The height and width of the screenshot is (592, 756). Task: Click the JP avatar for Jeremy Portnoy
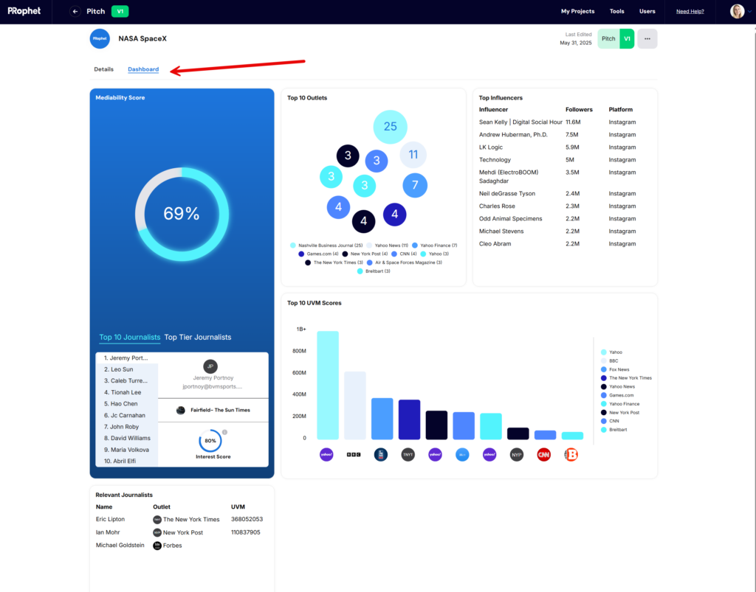[210, 366]
